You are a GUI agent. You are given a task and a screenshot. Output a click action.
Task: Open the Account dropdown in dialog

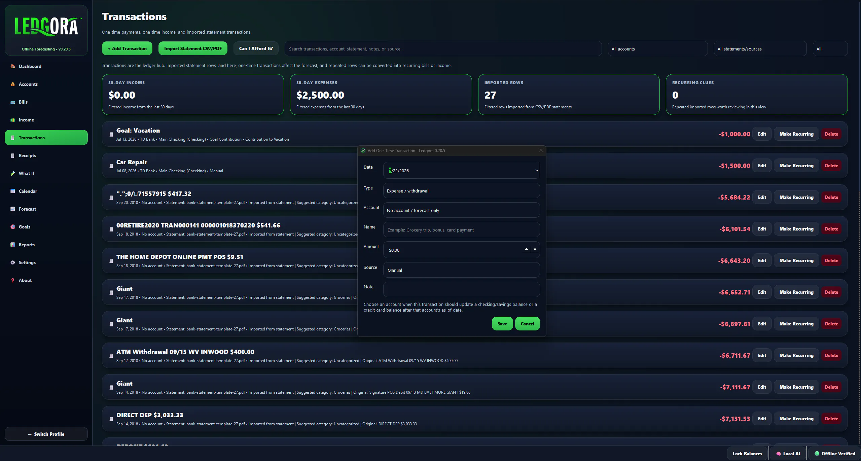pos(461,210)
